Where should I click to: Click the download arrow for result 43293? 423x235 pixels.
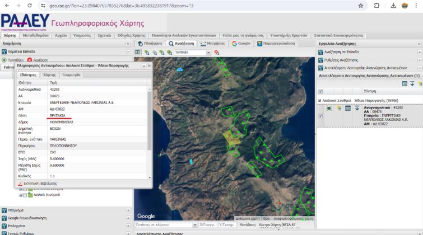tap(357, 109)
